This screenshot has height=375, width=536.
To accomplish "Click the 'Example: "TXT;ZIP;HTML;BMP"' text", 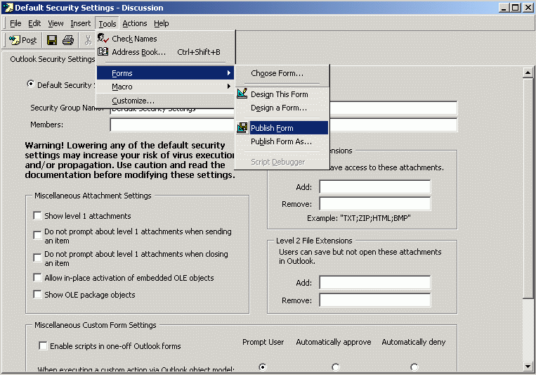I will [x=358, y=218].
